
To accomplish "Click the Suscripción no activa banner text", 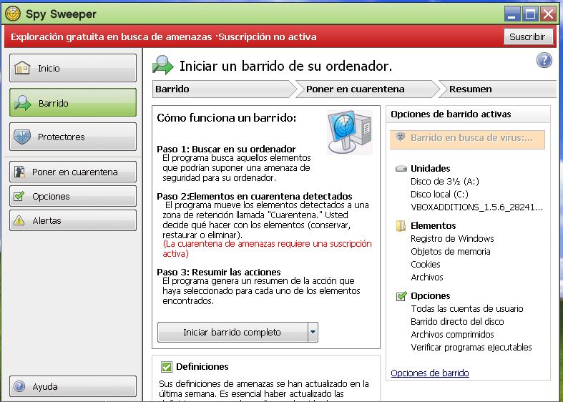I will (x=268, y=36).
